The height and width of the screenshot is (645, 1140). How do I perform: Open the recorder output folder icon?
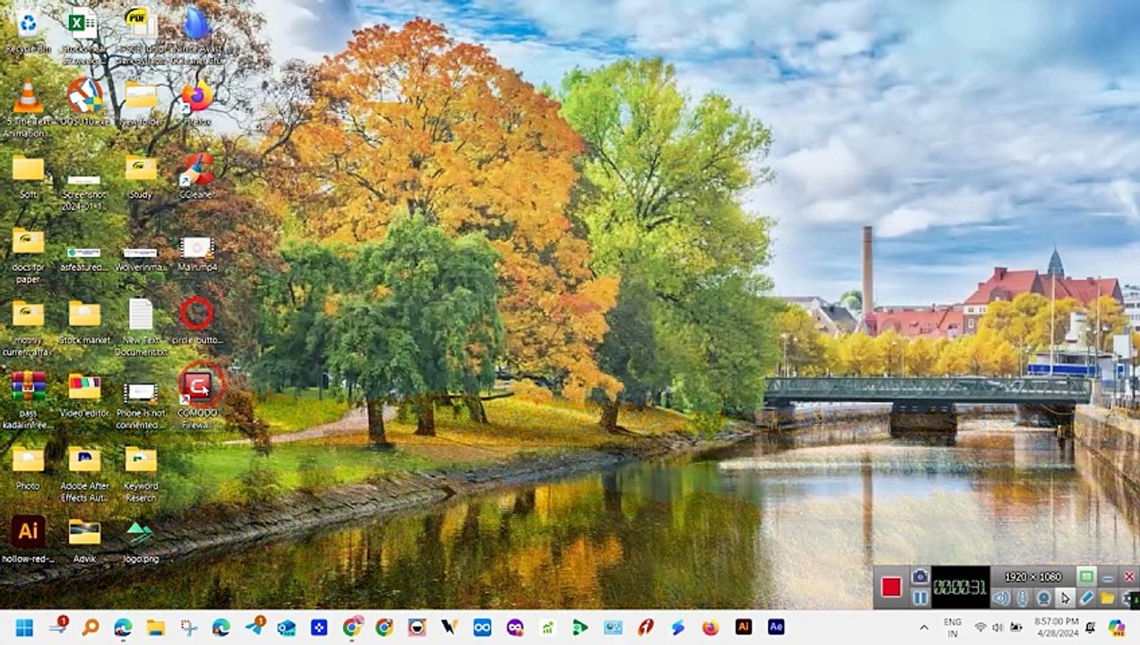pyautogui.click(x=1108, y=598)
